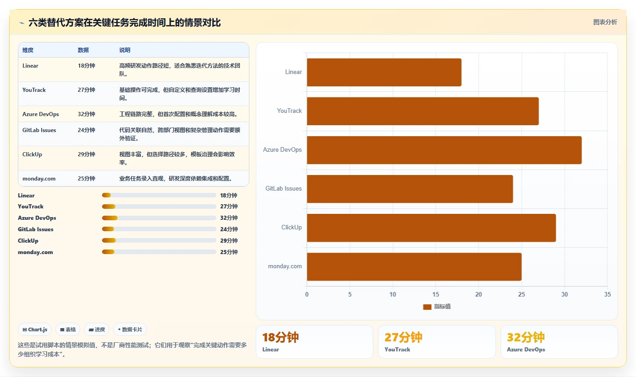Click the Linear progress bar
Screen dimensions: 636x377
point(159,195)
